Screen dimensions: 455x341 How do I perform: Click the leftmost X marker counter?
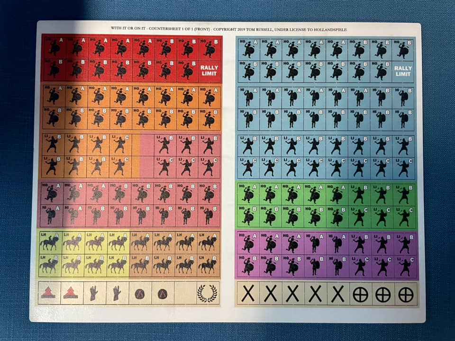pos(248,294)
